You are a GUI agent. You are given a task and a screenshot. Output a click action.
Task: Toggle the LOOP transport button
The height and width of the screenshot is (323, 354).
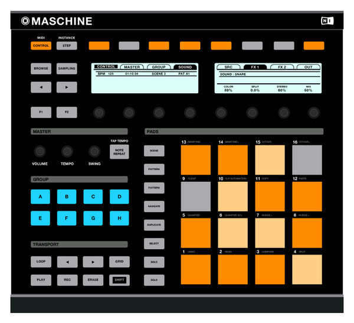click(41, 262)
